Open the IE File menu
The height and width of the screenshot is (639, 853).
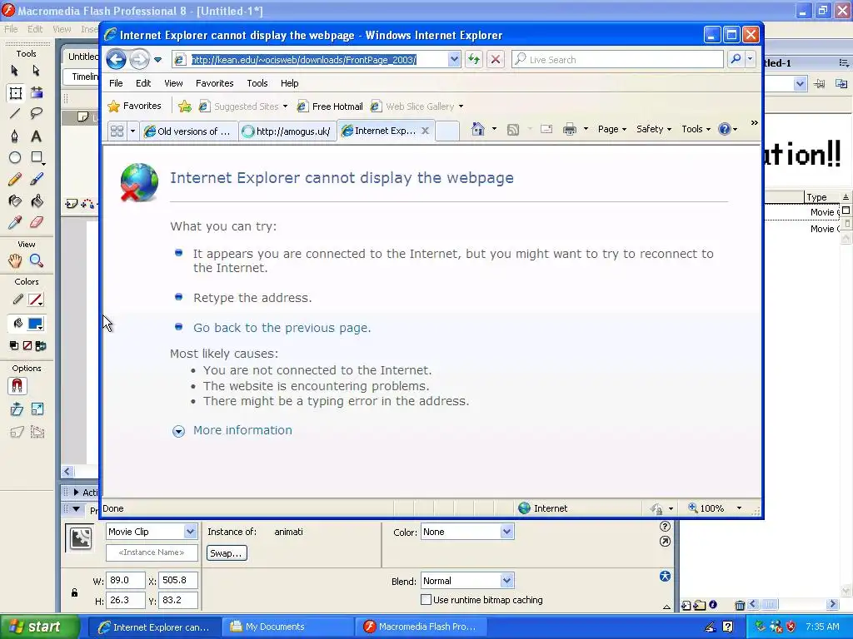[116, 83]
